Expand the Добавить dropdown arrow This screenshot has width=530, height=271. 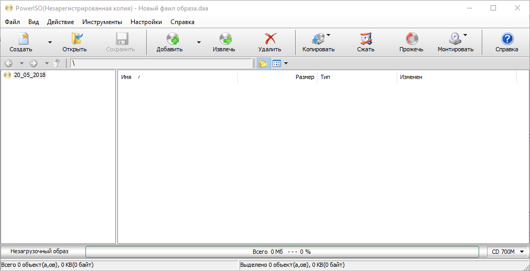coord(199,42)
